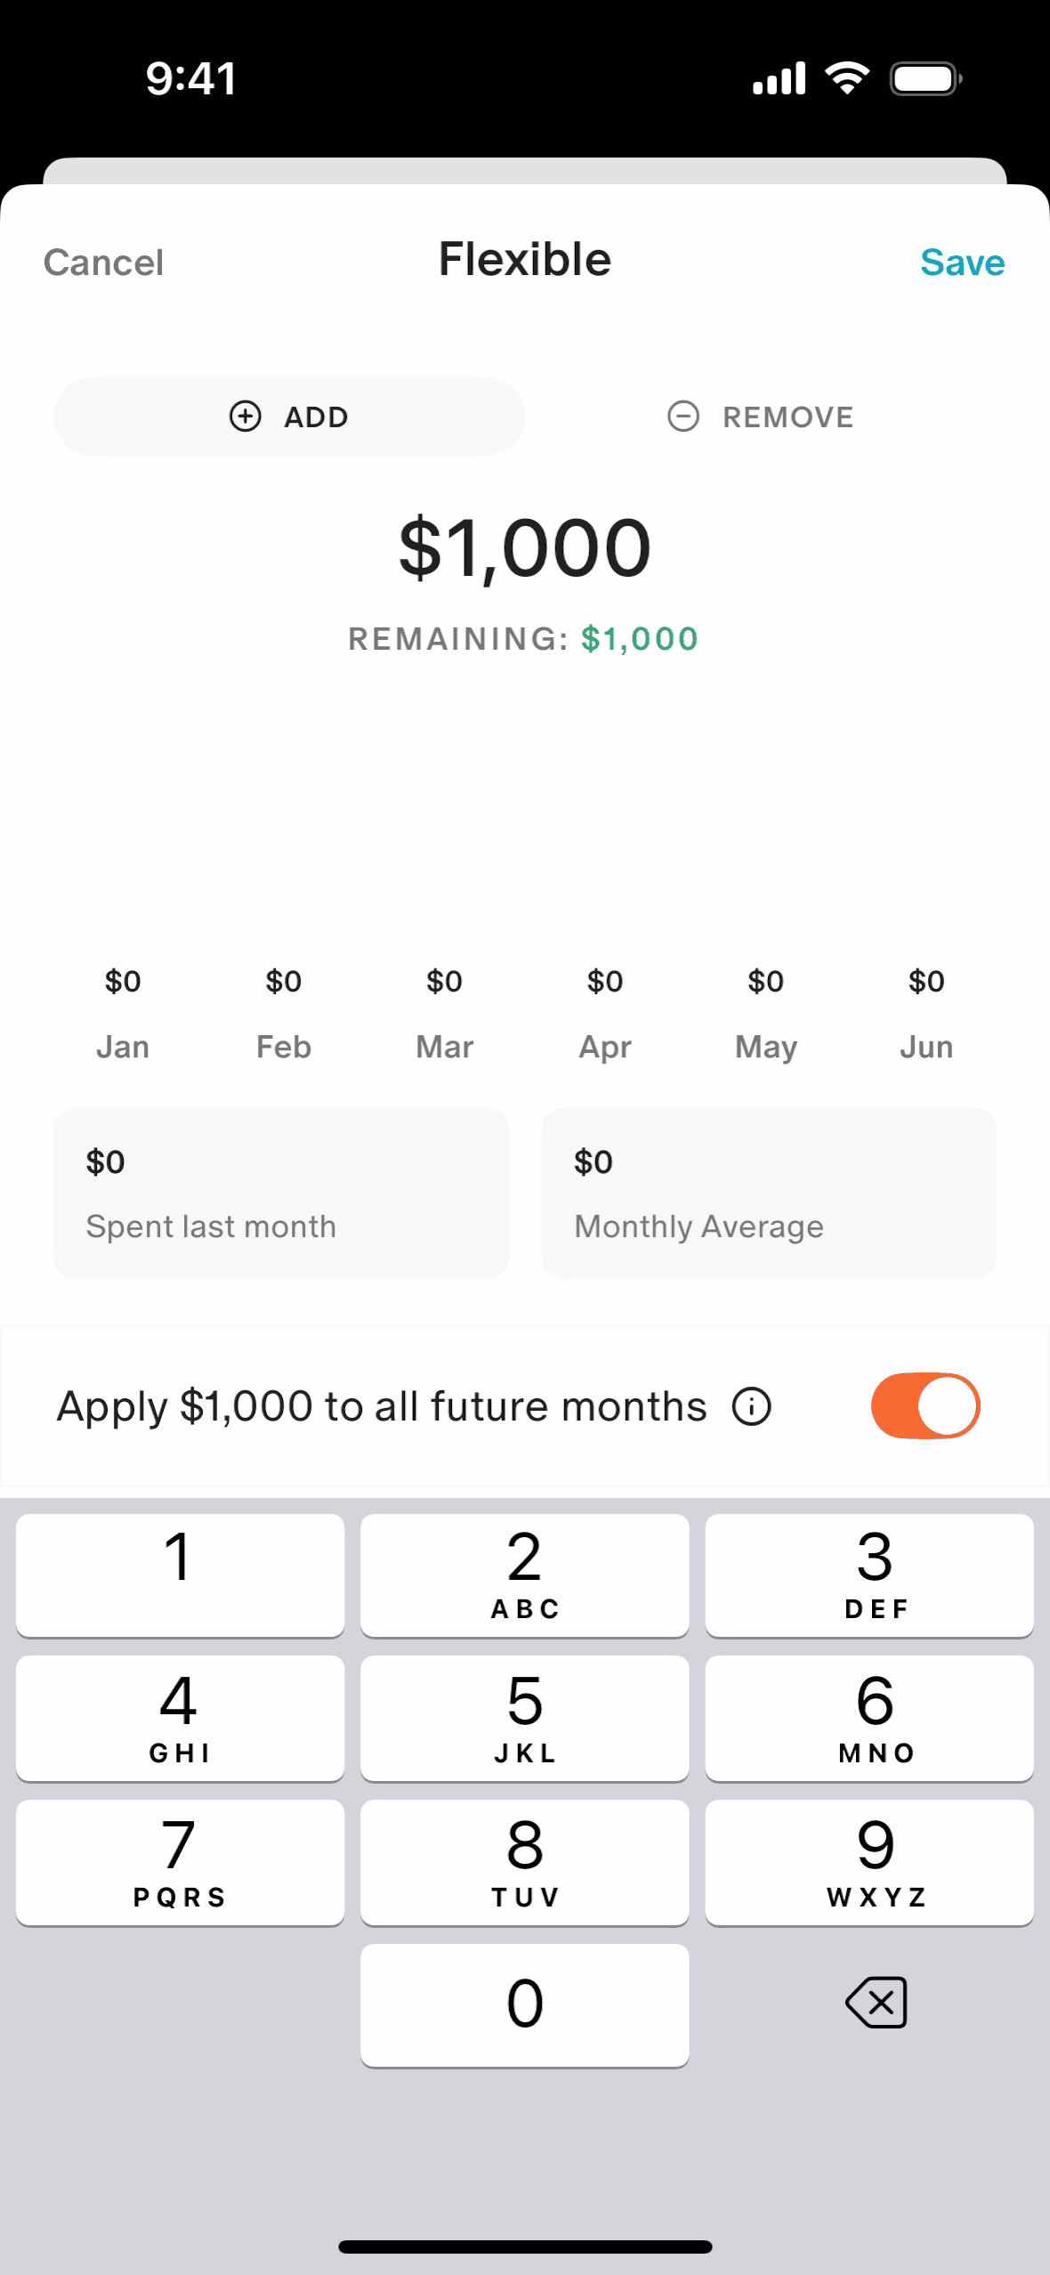Cancel the Flexible budget edit
The height and width of the screenshot is (2275, 1050).
pyautogui.click(x=103, y=263)
